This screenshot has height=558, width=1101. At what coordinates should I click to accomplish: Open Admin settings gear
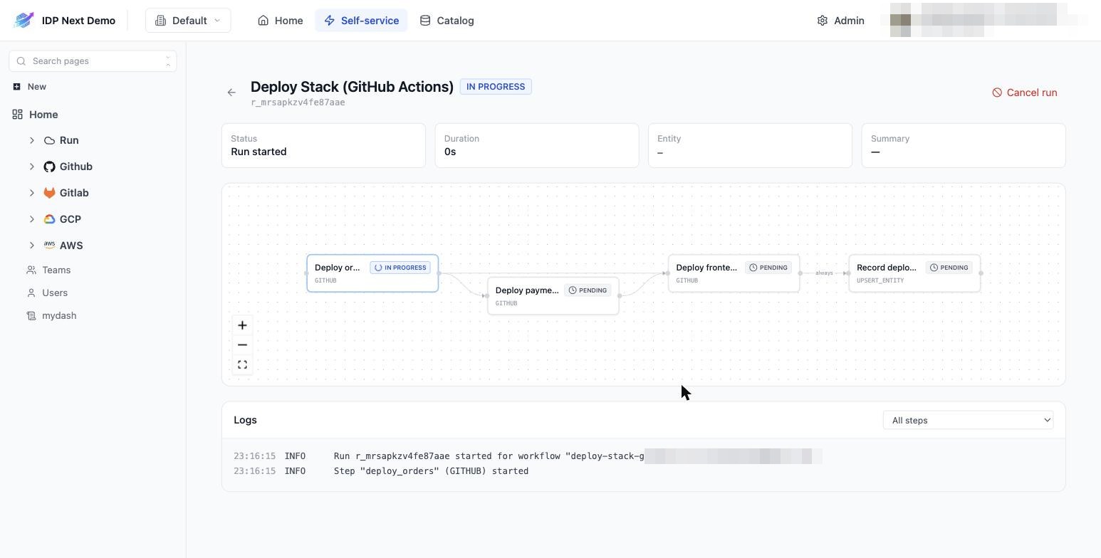point(823,21)
